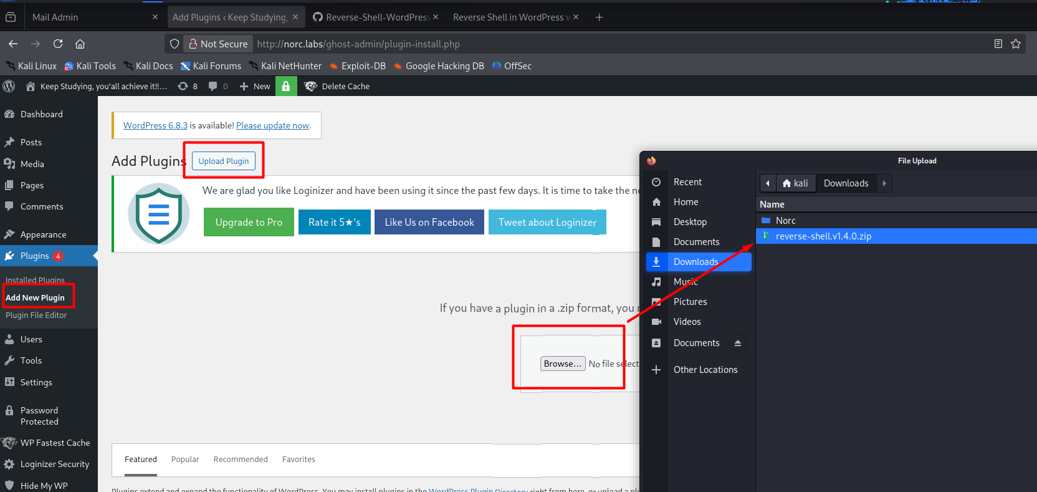Open Other Locations in File Upload

point(699,370)
